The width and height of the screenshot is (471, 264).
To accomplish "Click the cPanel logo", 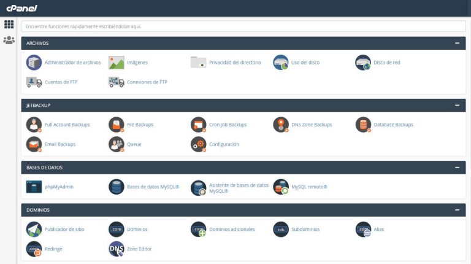I will [21, 9].
